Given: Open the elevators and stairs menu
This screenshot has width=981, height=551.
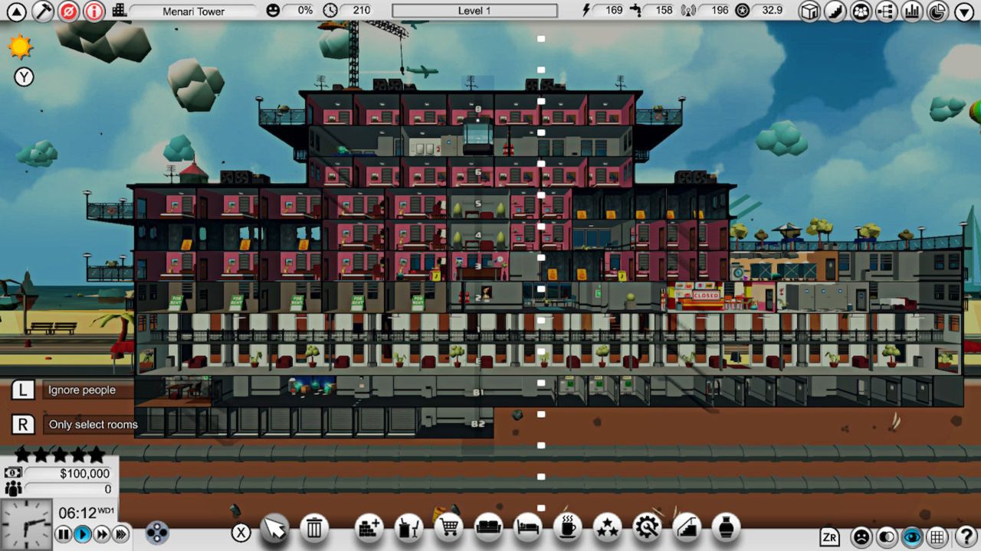Looking at the screenshot, I should pyautogui.click(x=685, y=528).
